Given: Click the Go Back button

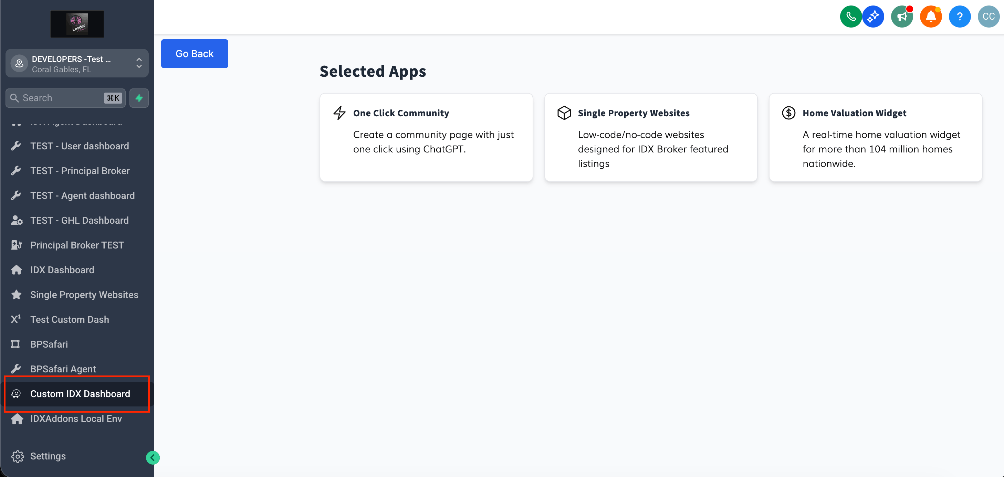Looking at the screenshot, I should coord(195,54).
